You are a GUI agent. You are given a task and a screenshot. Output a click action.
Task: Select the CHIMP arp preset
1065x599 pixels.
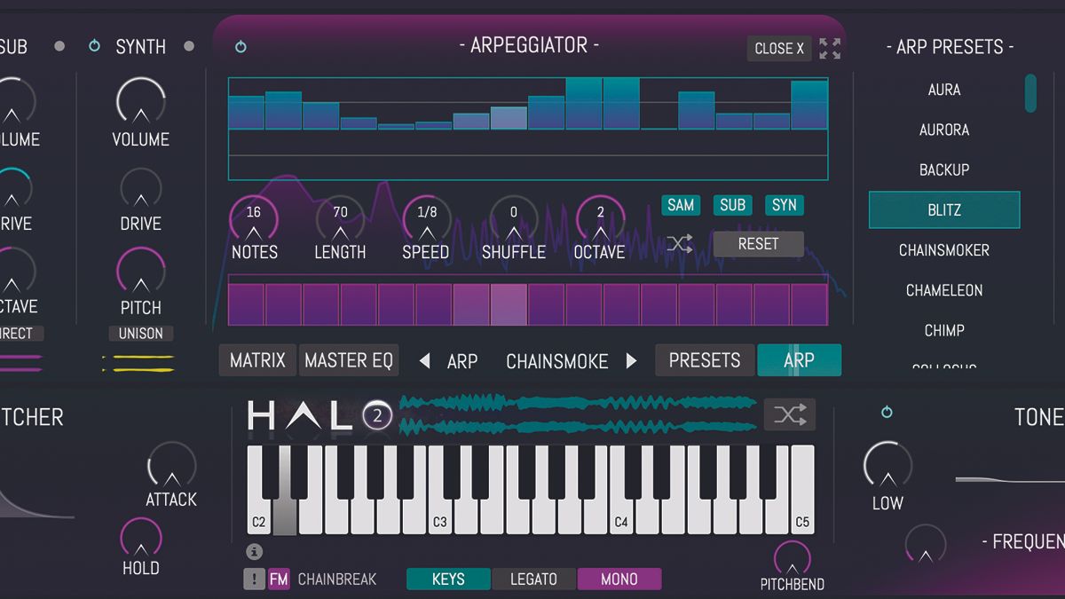944,330
